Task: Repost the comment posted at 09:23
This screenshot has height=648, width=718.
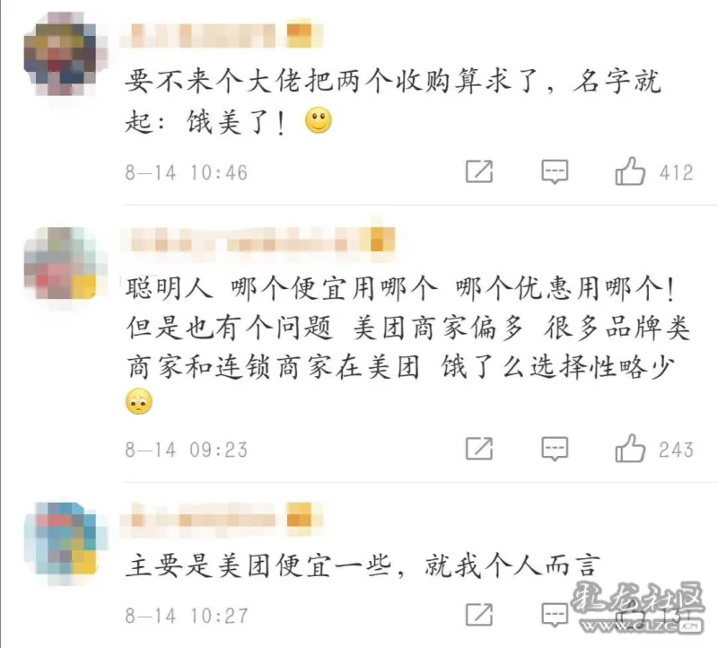Action: tap(479, 449)
